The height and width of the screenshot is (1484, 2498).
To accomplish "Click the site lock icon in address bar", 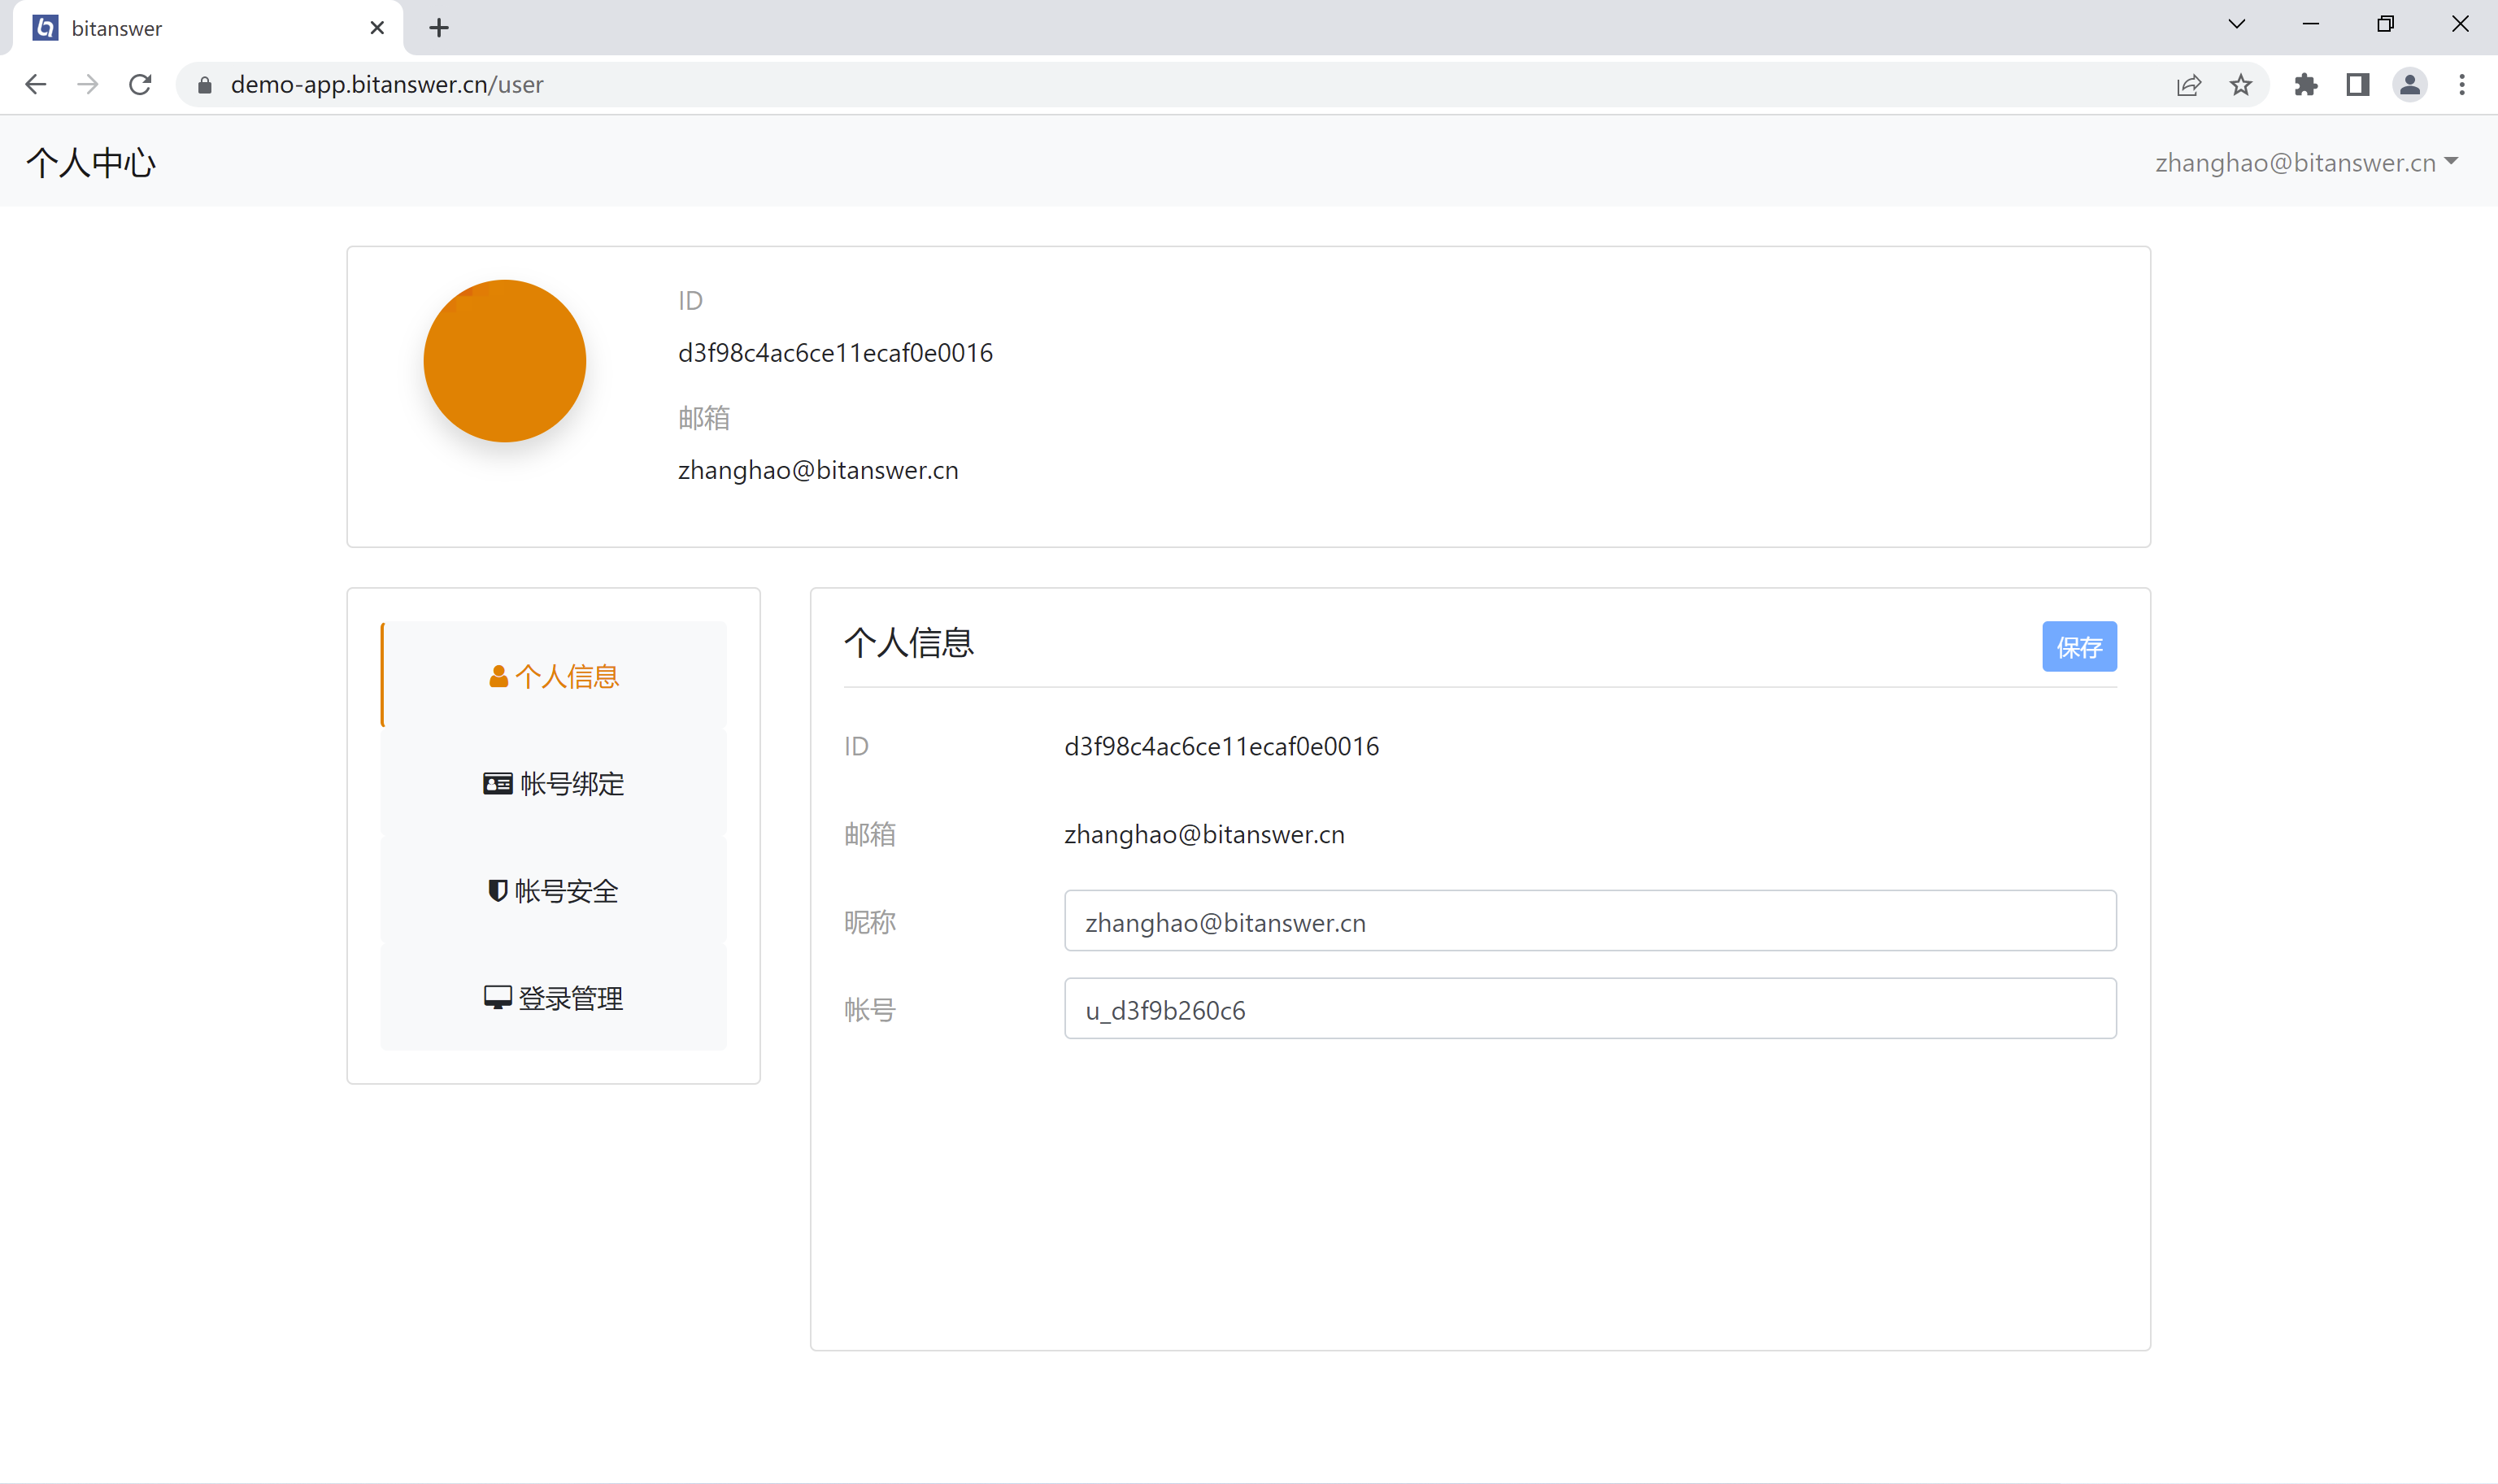I will point(205,85).
